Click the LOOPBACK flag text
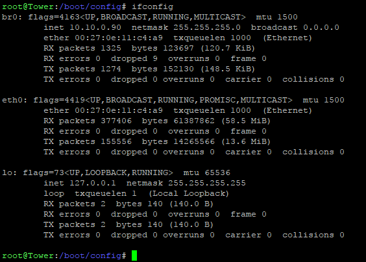Screen dimensions: 366x262 [106, 173]
